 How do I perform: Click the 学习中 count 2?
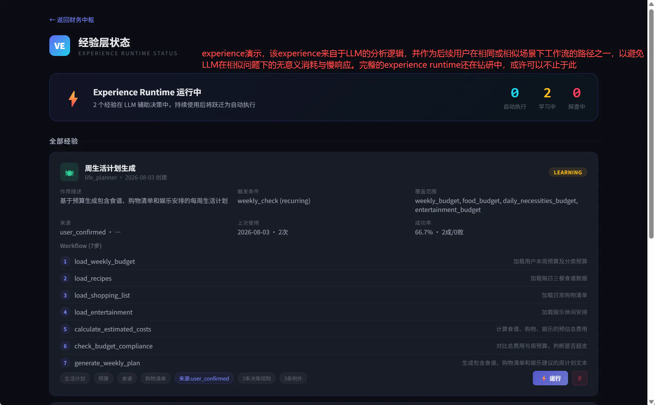[547, 93]
